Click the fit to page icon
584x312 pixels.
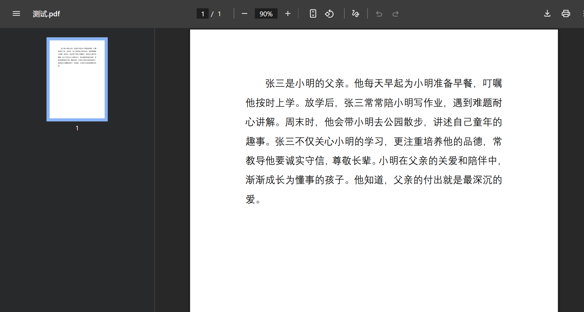[x=313, y=14]
